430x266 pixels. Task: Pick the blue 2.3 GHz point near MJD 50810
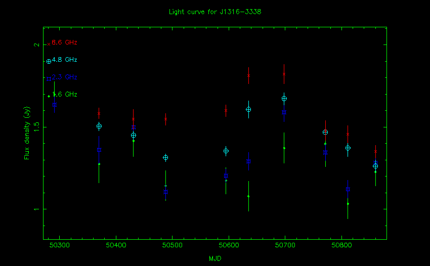pos(348,189)
